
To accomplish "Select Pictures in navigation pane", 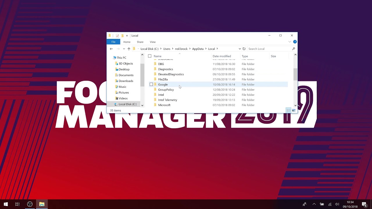I will [124, 93].
